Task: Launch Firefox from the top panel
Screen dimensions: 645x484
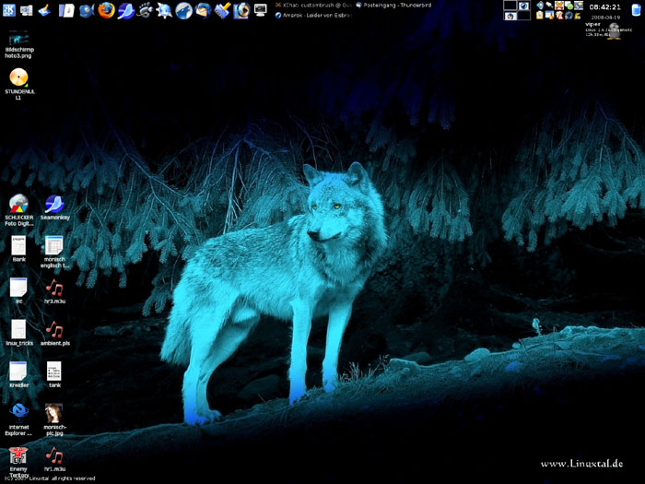Action: 105,10
